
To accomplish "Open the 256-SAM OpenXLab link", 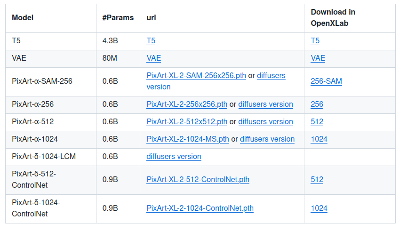I will point(326,81).
